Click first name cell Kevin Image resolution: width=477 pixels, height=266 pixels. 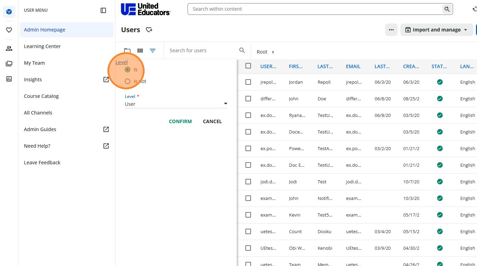(295, 215)
